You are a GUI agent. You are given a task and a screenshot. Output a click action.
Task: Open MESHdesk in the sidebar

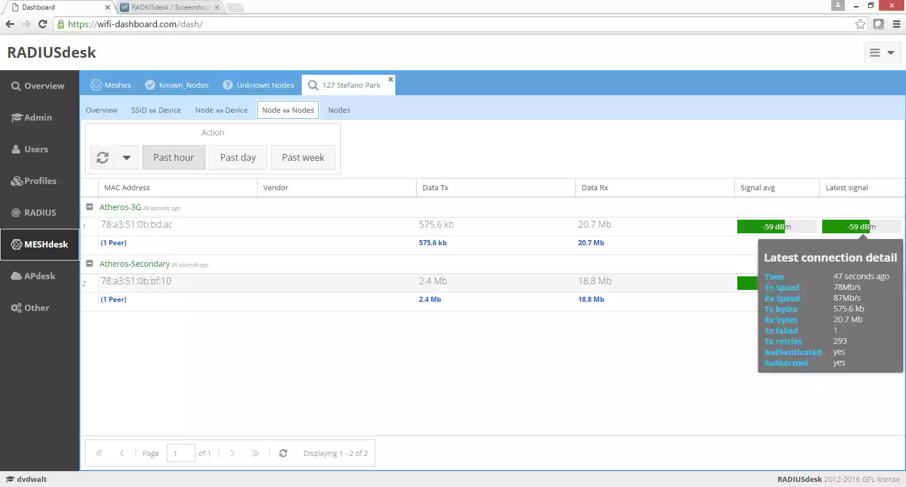[x=40, y=245]
